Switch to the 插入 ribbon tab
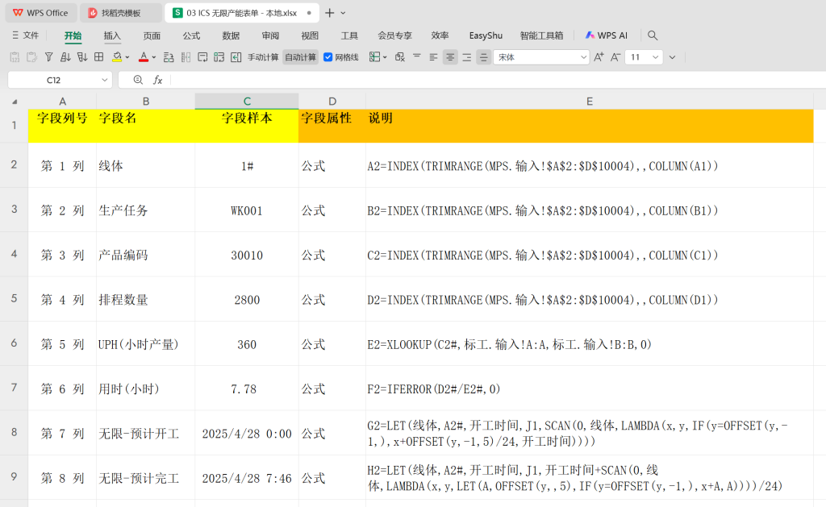Image resolution: width=826 pixels, height=507 pixels. coord(112,35)
